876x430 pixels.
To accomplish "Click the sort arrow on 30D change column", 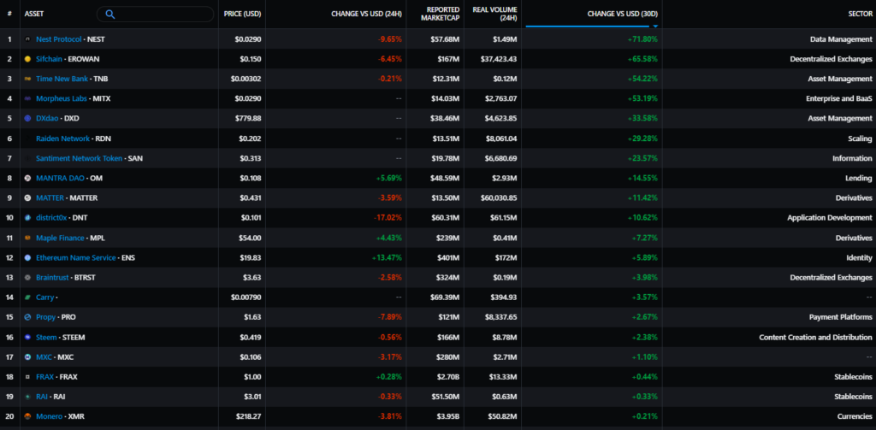I will pyautogui.click(x=655, y=26).
